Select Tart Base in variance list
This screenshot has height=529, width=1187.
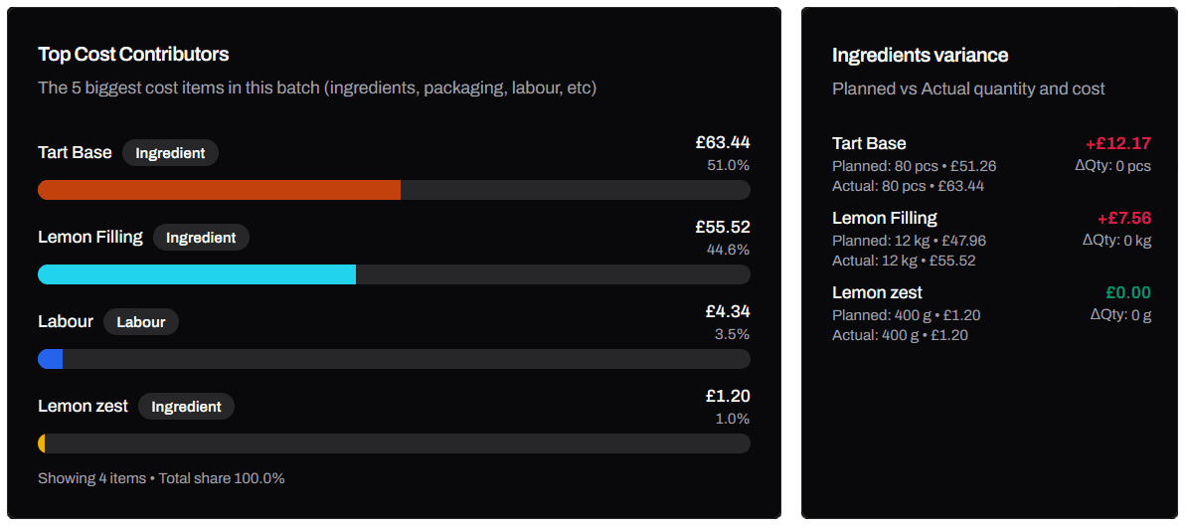pos(869,144)
